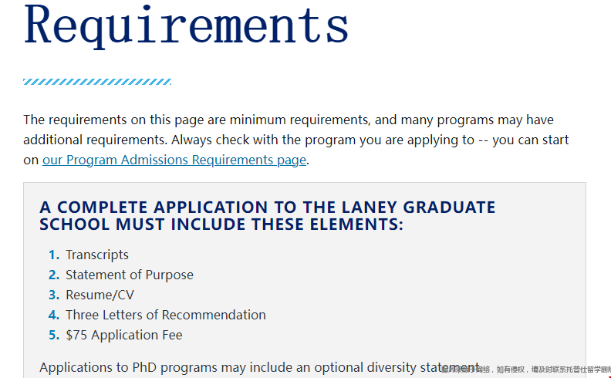This screenshot has width=611, height=378.
Task: Click the minimum requirements intro paragraph
Action: point(296,140)
